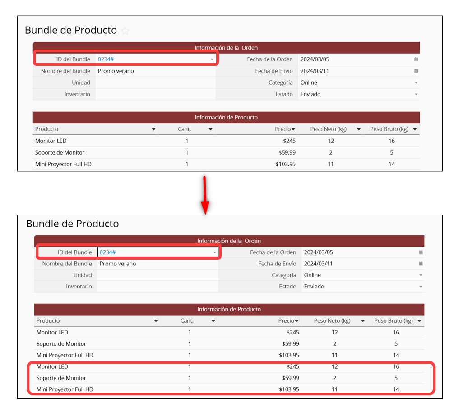The height and width of the screenshot is (407, 454).
Task: Expand ID del Bundle dropdown in upper form
Action: [212, 59]
